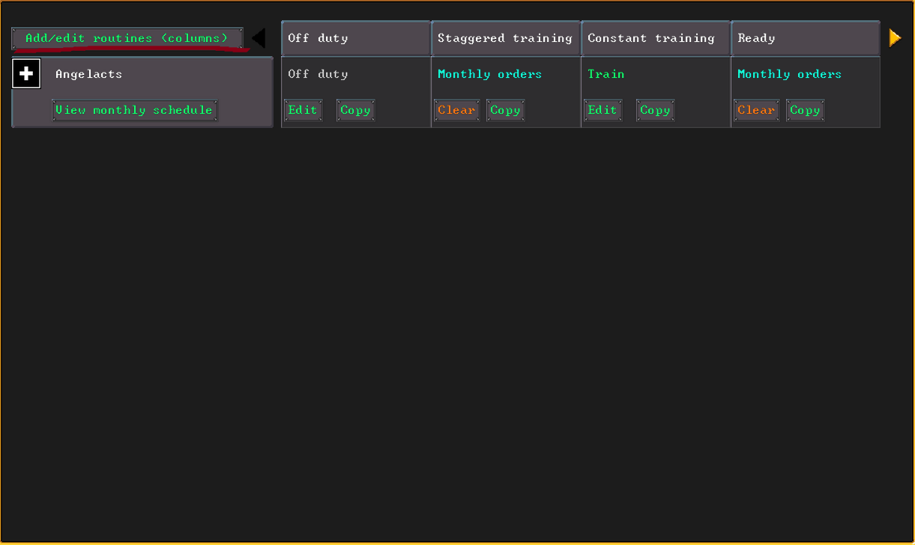915x545 pixels.
Task: Clear Staggered training monthly orders
Action: (x=457, y=110)
